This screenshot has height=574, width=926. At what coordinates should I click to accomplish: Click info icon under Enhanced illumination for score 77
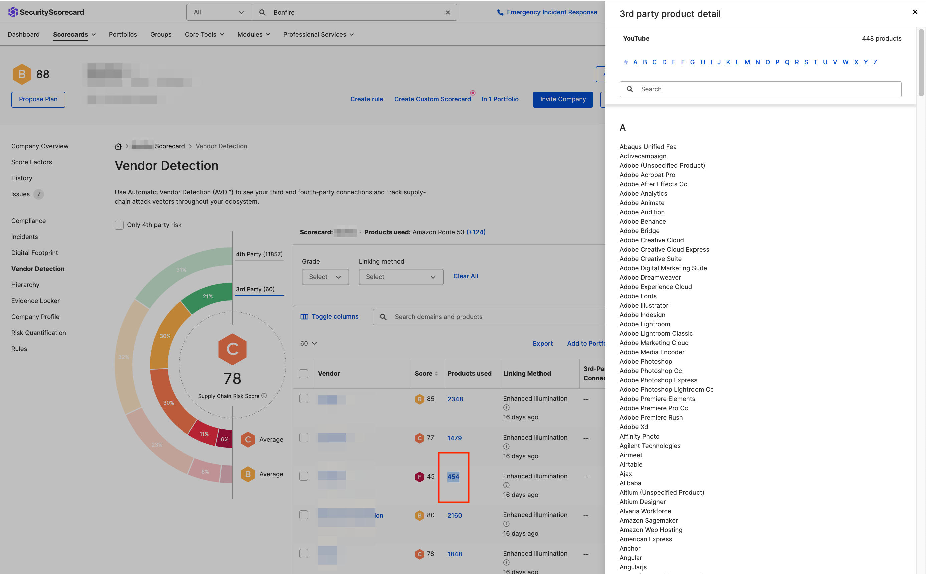(506, 447)
